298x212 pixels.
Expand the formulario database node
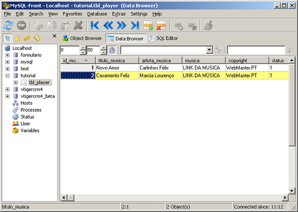click(x=7, y=55)
